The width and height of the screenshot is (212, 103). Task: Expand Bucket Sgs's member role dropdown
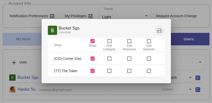pyautogui.click(x=190, y=78)
